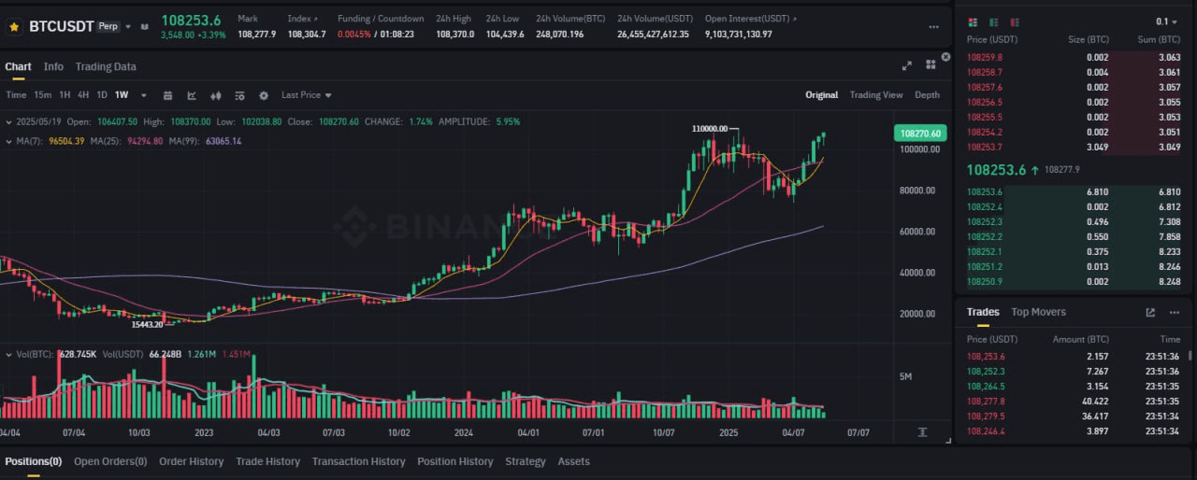
Task: Select bid price 108250.9 in order book
Action: pos(985,281)
